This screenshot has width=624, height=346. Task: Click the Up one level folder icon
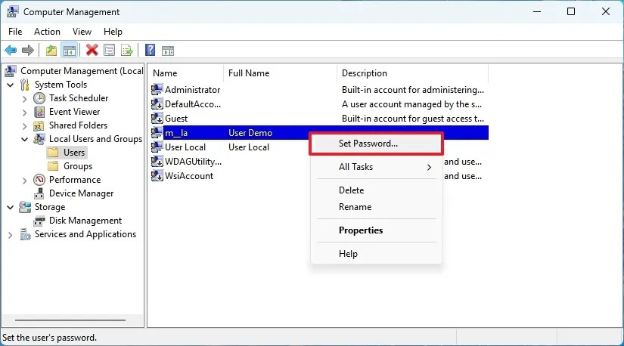click(x=51, y=51)
